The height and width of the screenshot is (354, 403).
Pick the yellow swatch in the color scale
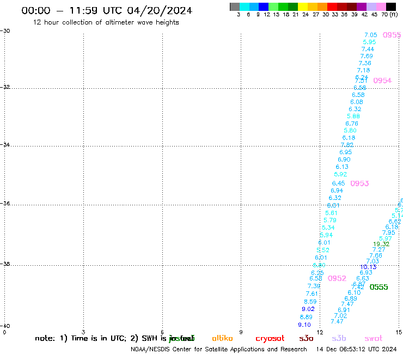(303, 7)
